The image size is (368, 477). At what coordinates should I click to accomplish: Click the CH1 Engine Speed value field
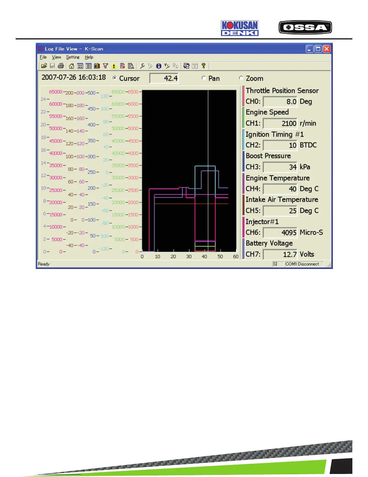coord(280,123)
